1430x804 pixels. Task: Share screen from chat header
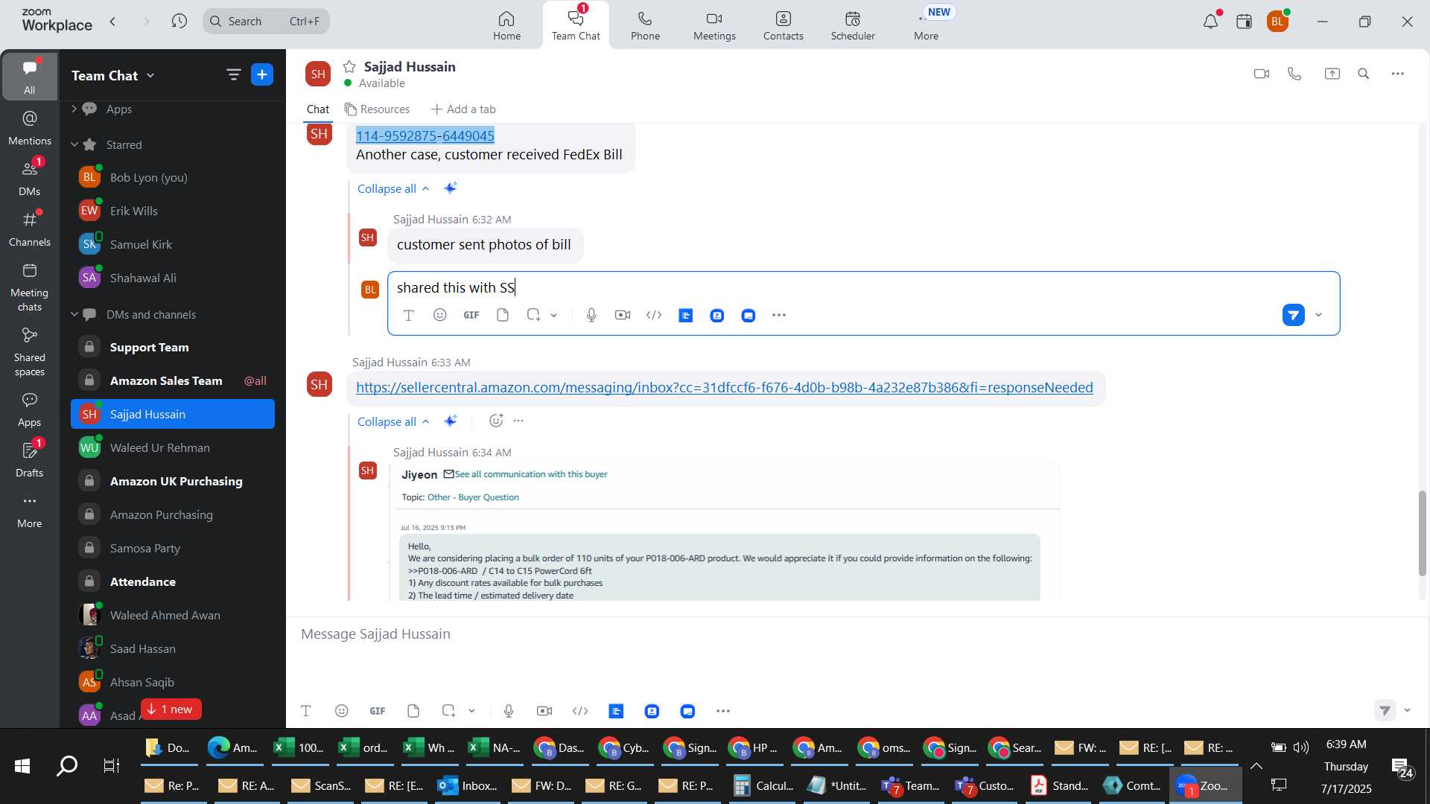click(1332, 74)
